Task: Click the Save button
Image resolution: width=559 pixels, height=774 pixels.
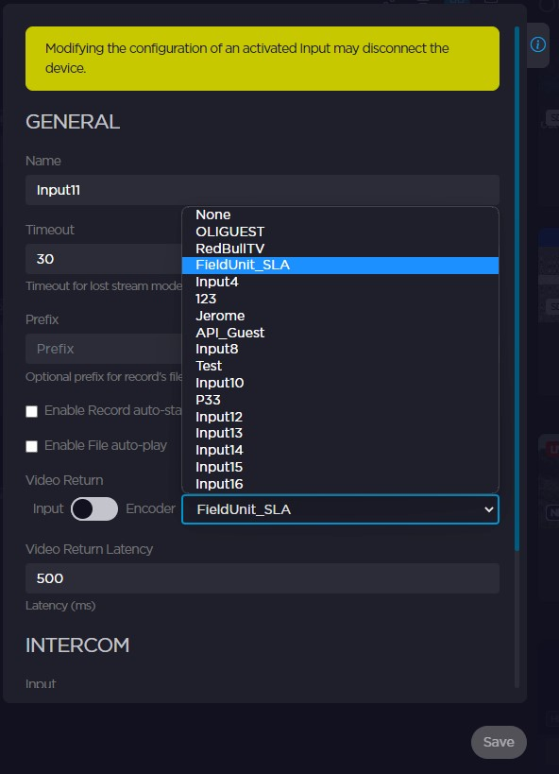Action: pos(499,742)
